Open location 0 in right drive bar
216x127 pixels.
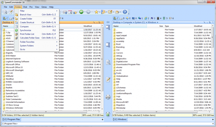click(134, 18)
